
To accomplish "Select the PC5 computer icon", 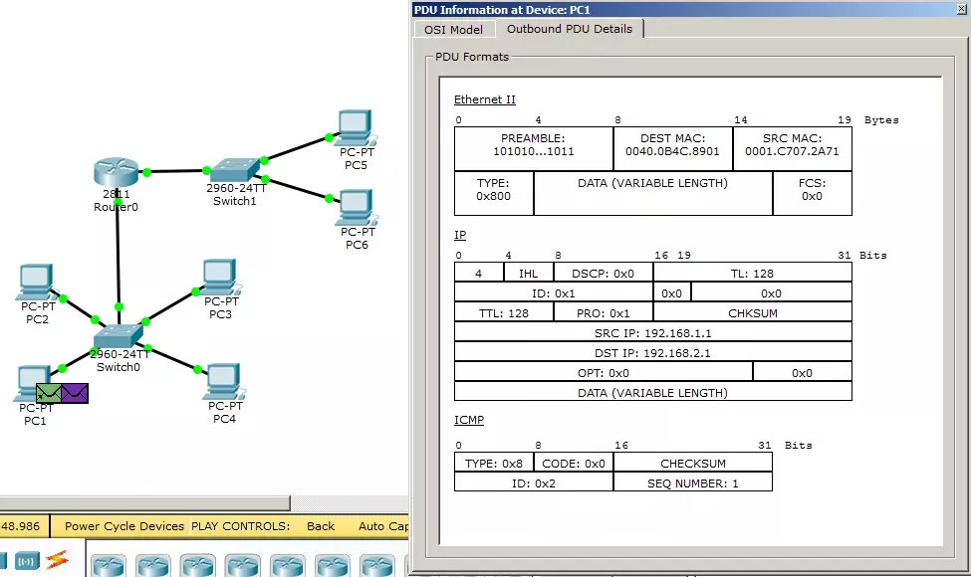I will (x=356, y=128).
